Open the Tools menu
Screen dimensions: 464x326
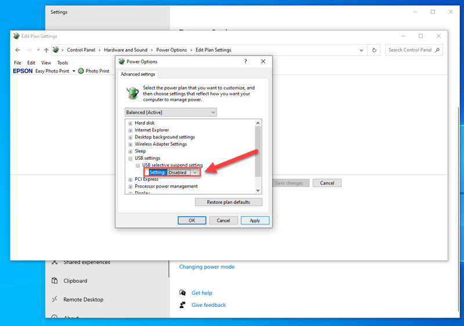coord(63,63)
